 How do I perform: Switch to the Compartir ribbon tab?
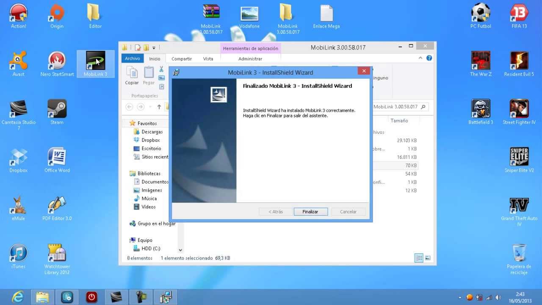[x=182, y=59]
